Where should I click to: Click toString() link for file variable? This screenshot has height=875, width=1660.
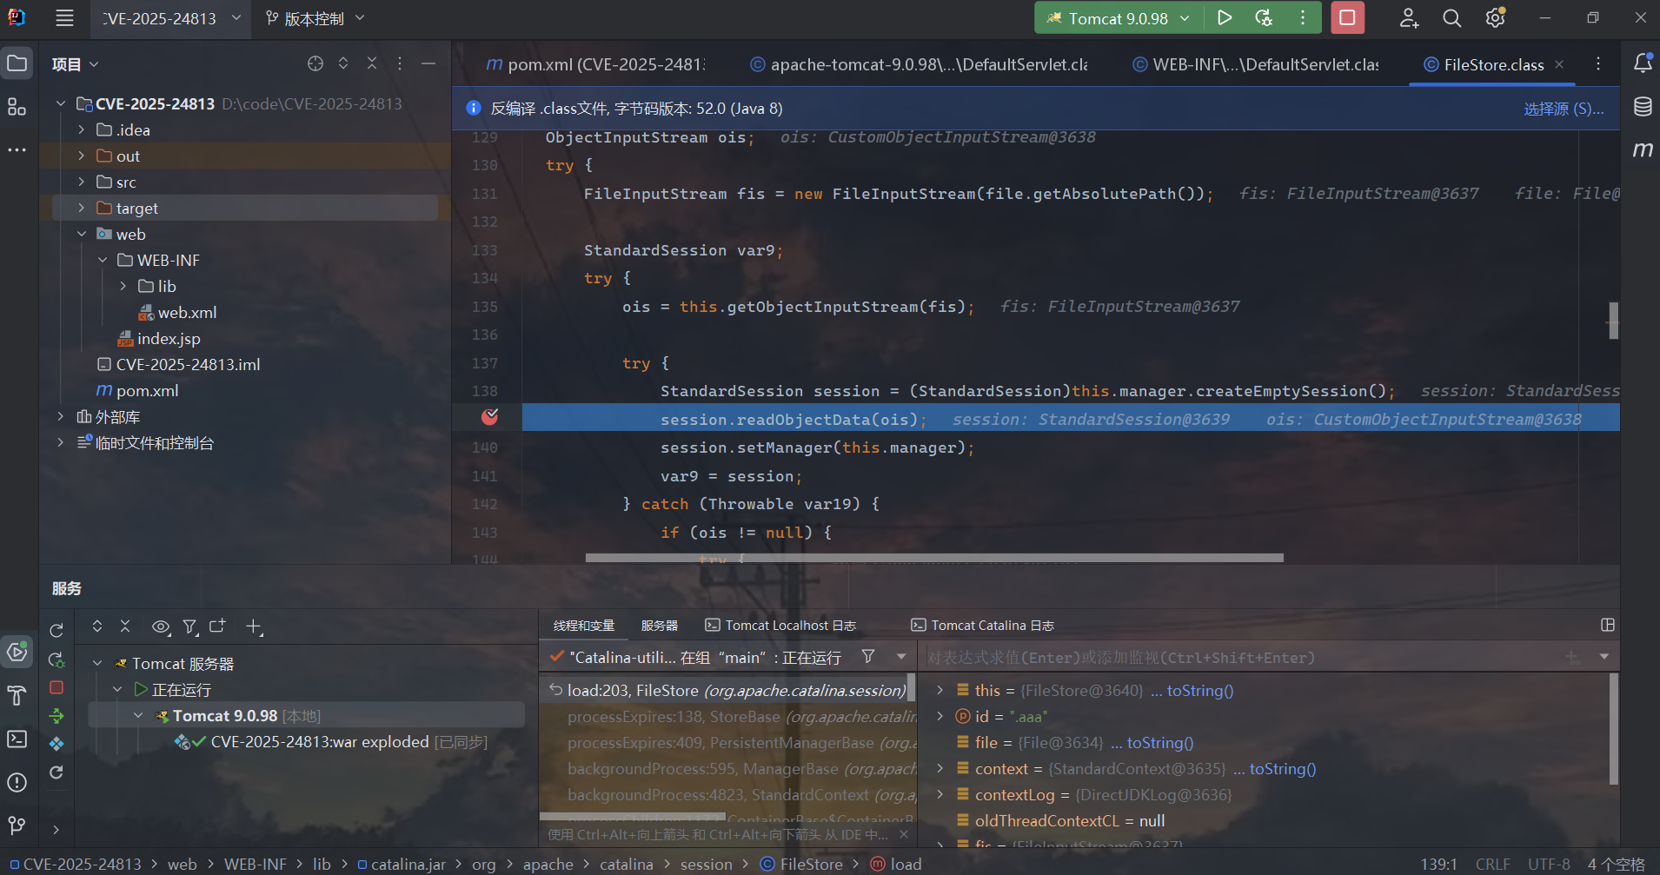click(1159, 742)
